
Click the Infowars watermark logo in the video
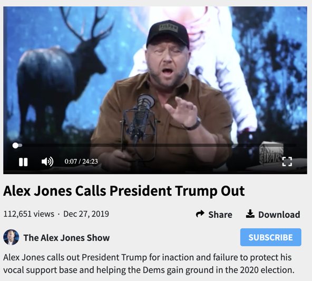pos(271,152)
